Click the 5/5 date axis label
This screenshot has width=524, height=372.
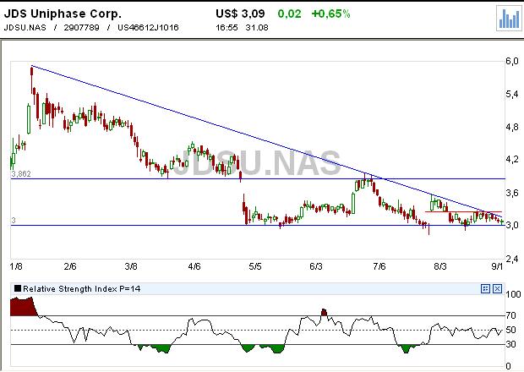[x=255, y=266]
